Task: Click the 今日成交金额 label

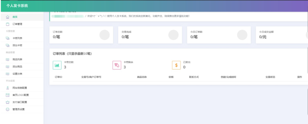Action: tap(266, 32)
